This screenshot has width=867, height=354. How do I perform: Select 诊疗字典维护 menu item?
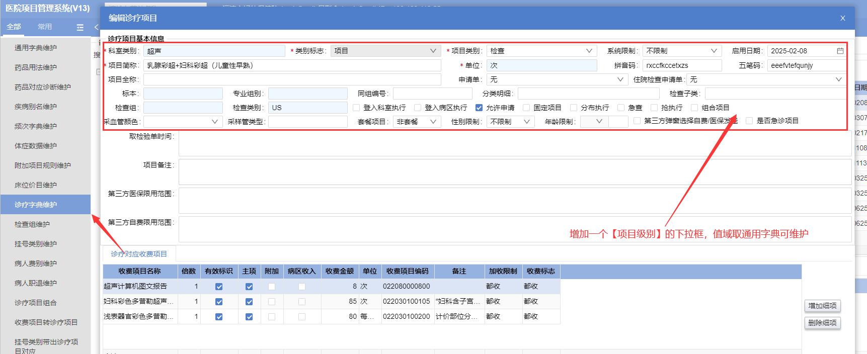click(x=45, y=205)
